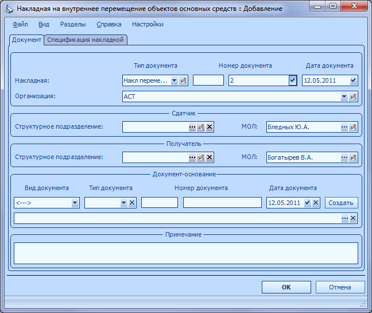Open the Вид документа <---> dropdown
The width and height of the screenshot is (372, 313).
75,203
